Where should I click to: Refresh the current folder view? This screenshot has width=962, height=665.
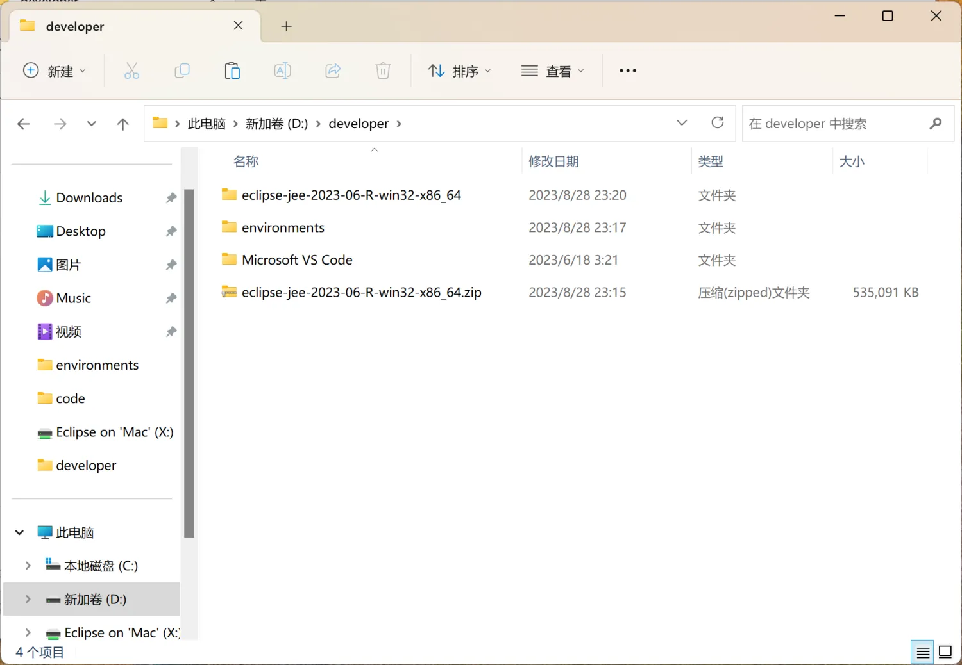click(718, 123)
